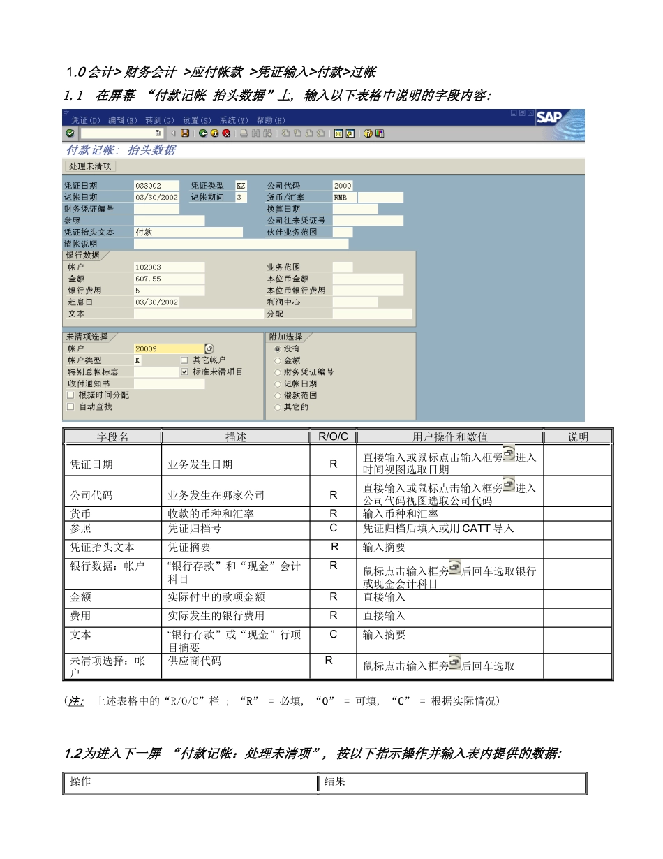Click the green Enter checkmark icon
Image resolution: width=663 pixels, height=859 pixels.
(70, 133)
